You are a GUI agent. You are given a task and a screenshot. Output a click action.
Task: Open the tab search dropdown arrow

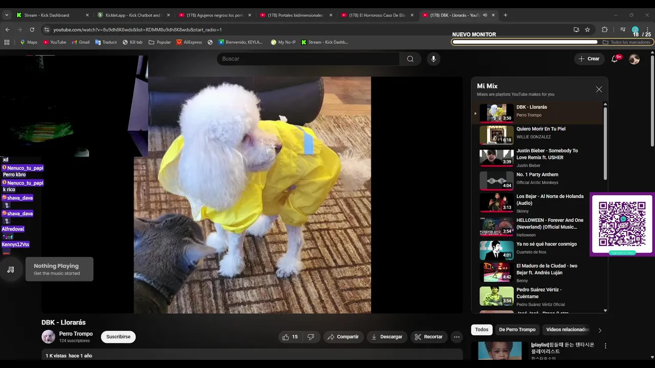(7, 15)
